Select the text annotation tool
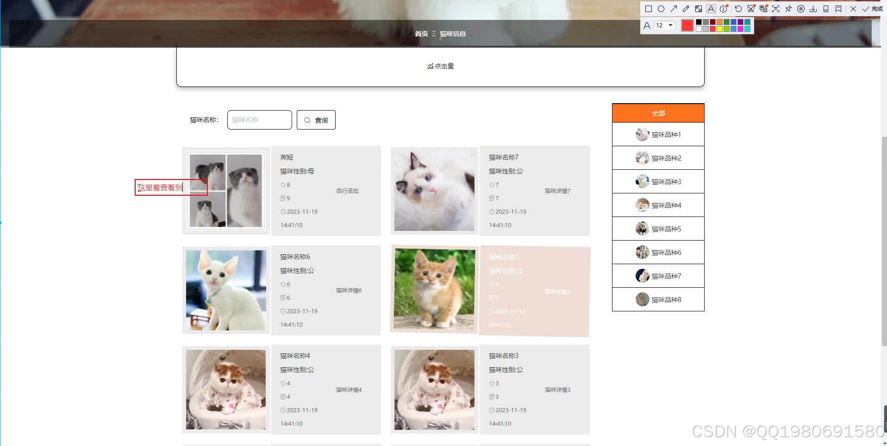 point(711,8)
